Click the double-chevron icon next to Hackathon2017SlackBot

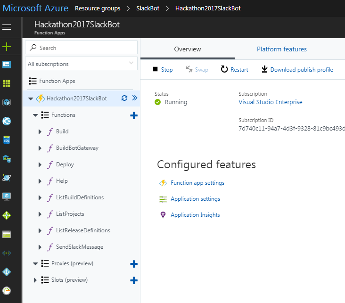click(134, 98)
